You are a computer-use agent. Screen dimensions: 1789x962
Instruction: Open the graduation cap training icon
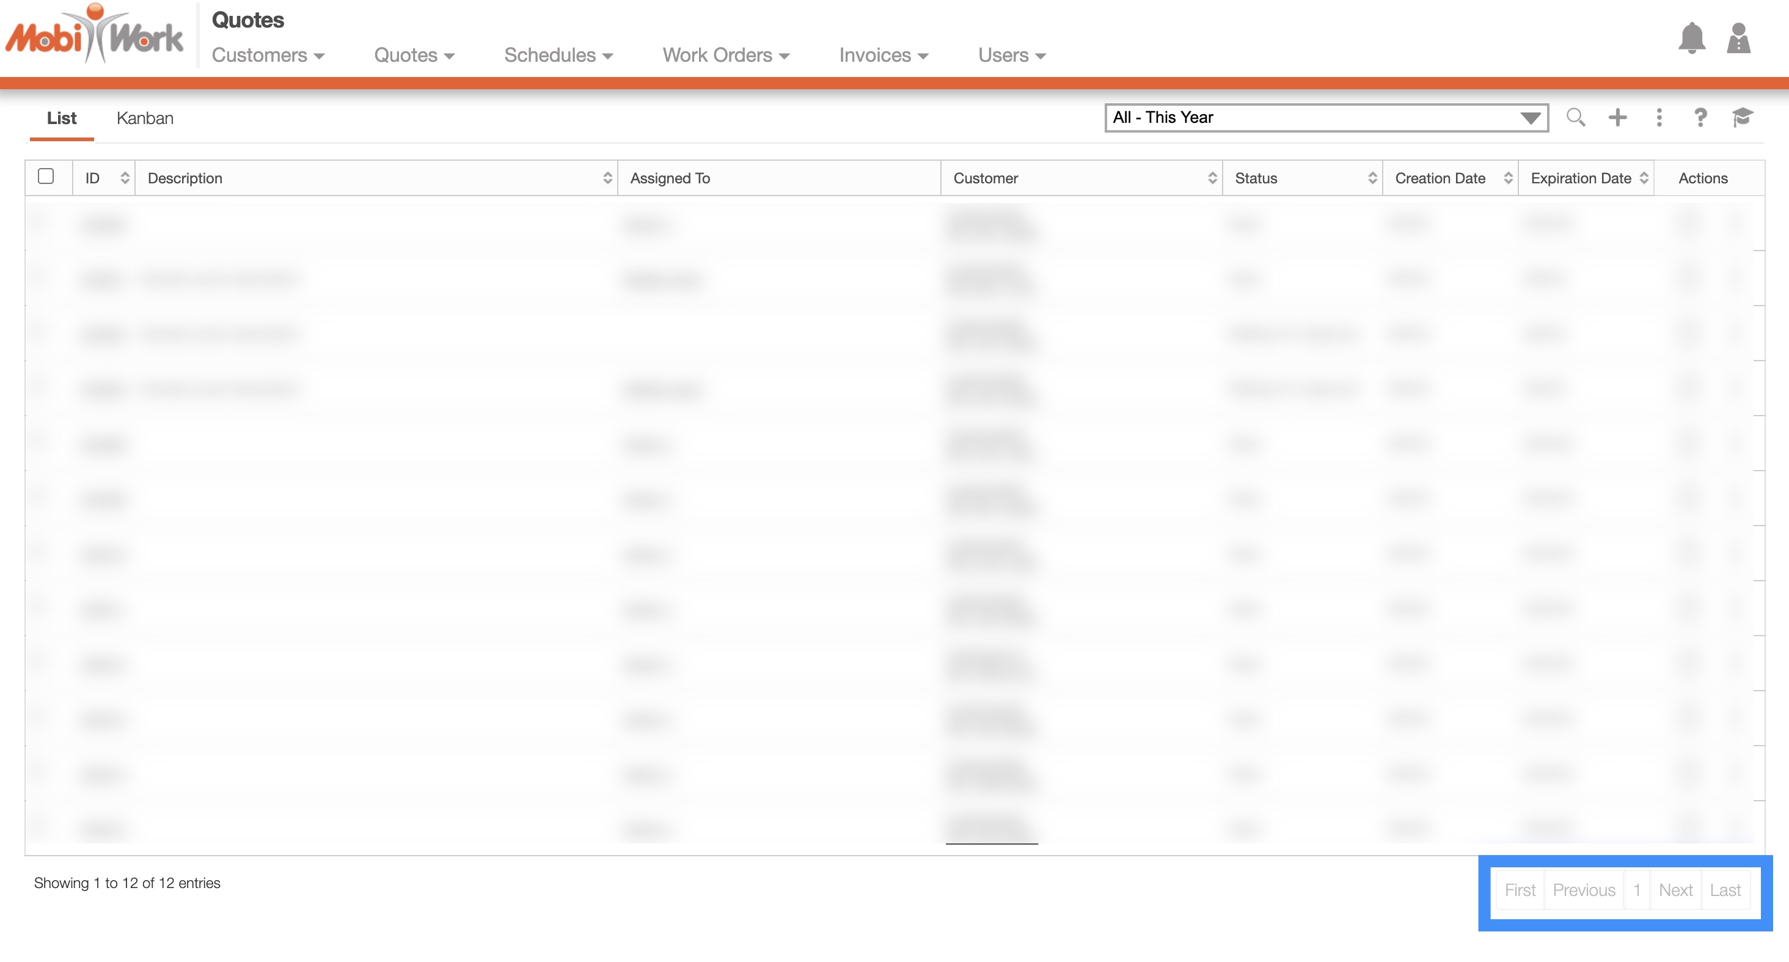click(x=1742, y=117)
